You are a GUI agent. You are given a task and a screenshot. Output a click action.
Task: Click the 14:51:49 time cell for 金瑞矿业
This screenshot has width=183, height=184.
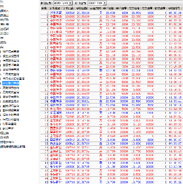[x=175, y=151]
